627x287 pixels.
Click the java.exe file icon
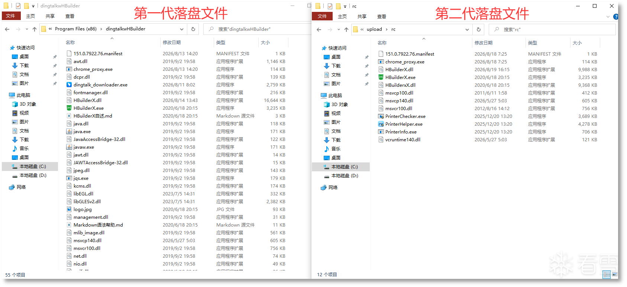(69, 131)
